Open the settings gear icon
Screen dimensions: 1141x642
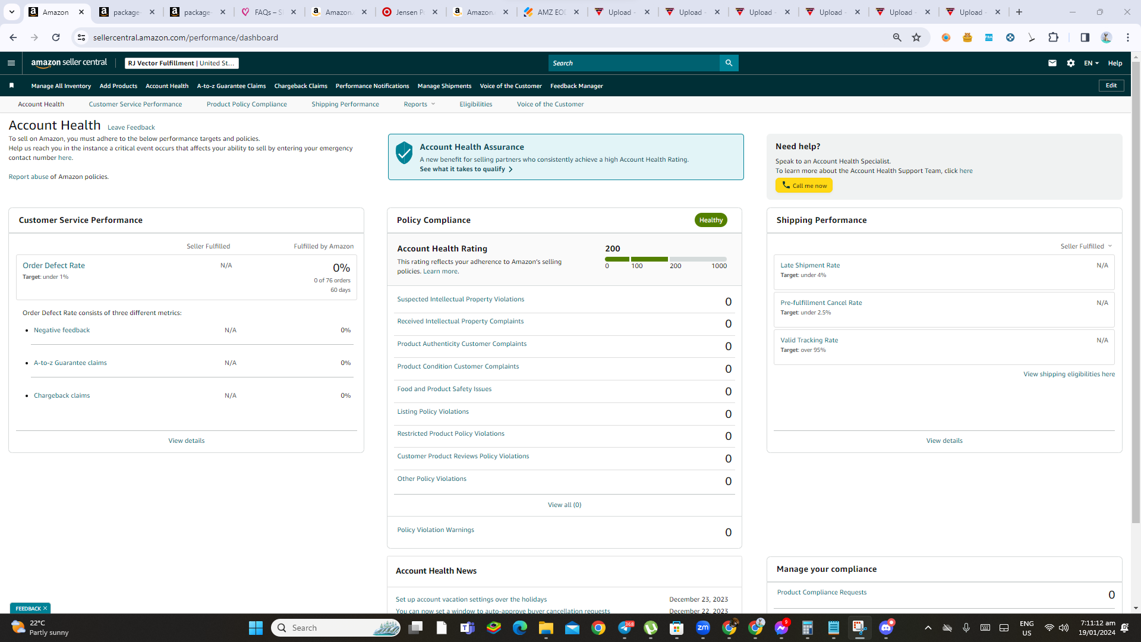click(x=1071, y=63)
